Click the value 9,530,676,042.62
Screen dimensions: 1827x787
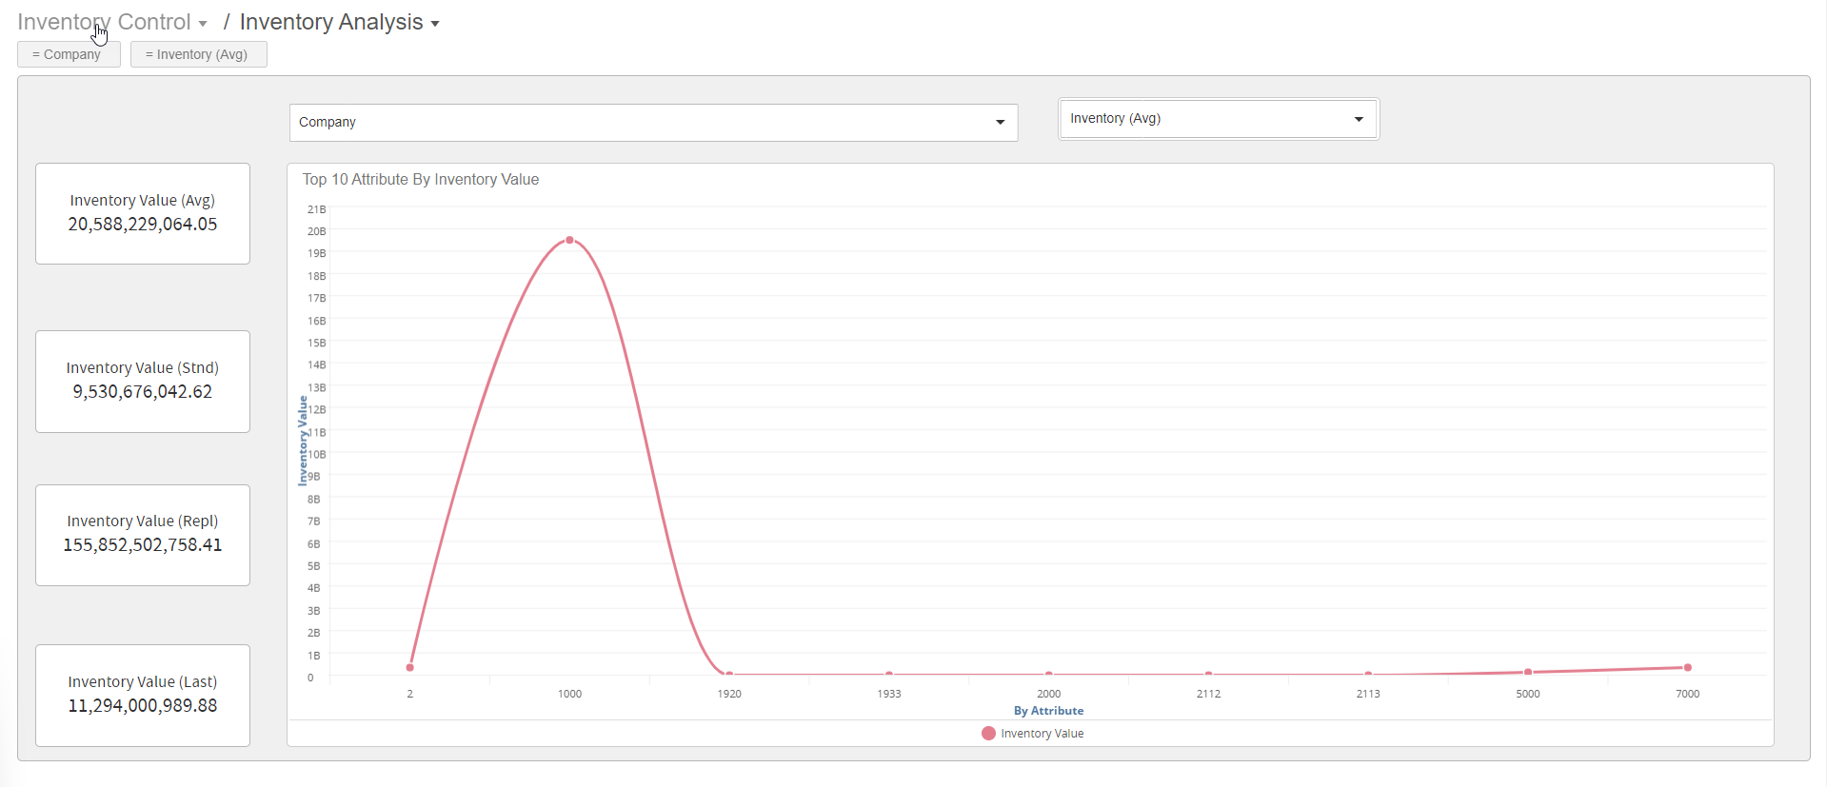click(x=143, y=392)
